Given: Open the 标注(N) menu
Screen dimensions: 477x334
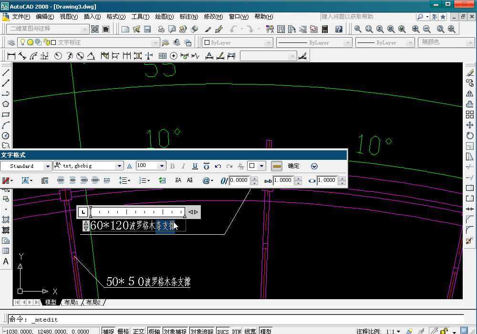Looking at the screenshot, I should click(188, 16).
